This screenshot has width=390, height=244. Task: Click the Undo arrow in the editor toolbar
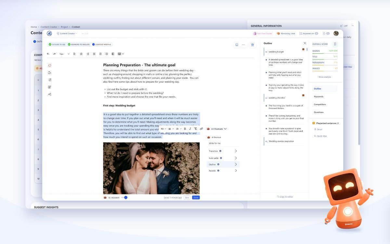(x=48, y=54)
